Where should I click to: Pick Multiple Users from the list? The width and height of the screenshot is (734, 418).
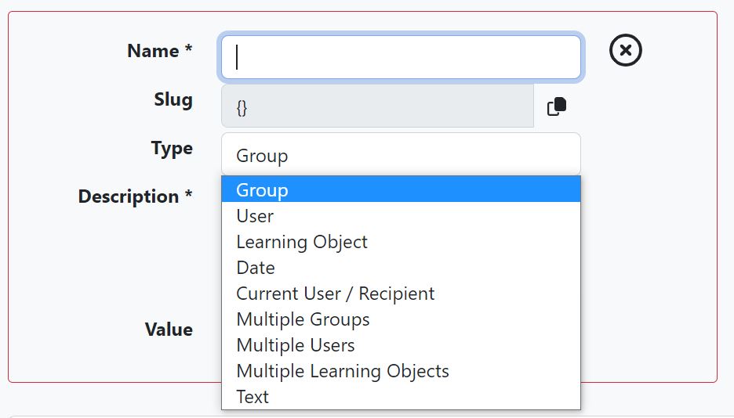402,344
